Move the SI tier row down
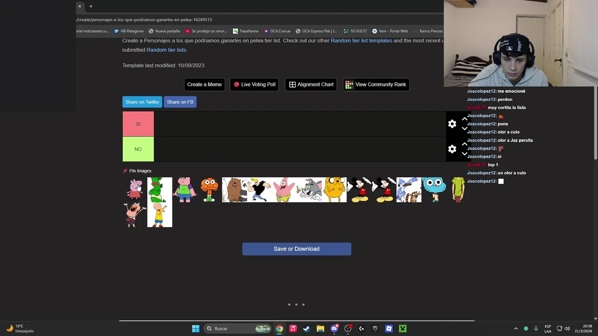This screenshot has width=598, height=336. point(464,128)
